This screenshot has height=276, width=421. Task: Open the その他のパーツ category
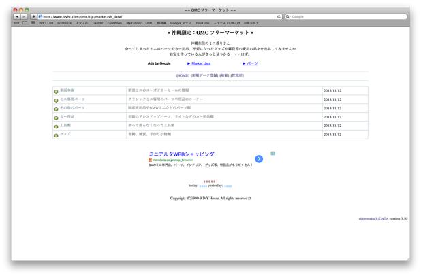tap(72, 107)
